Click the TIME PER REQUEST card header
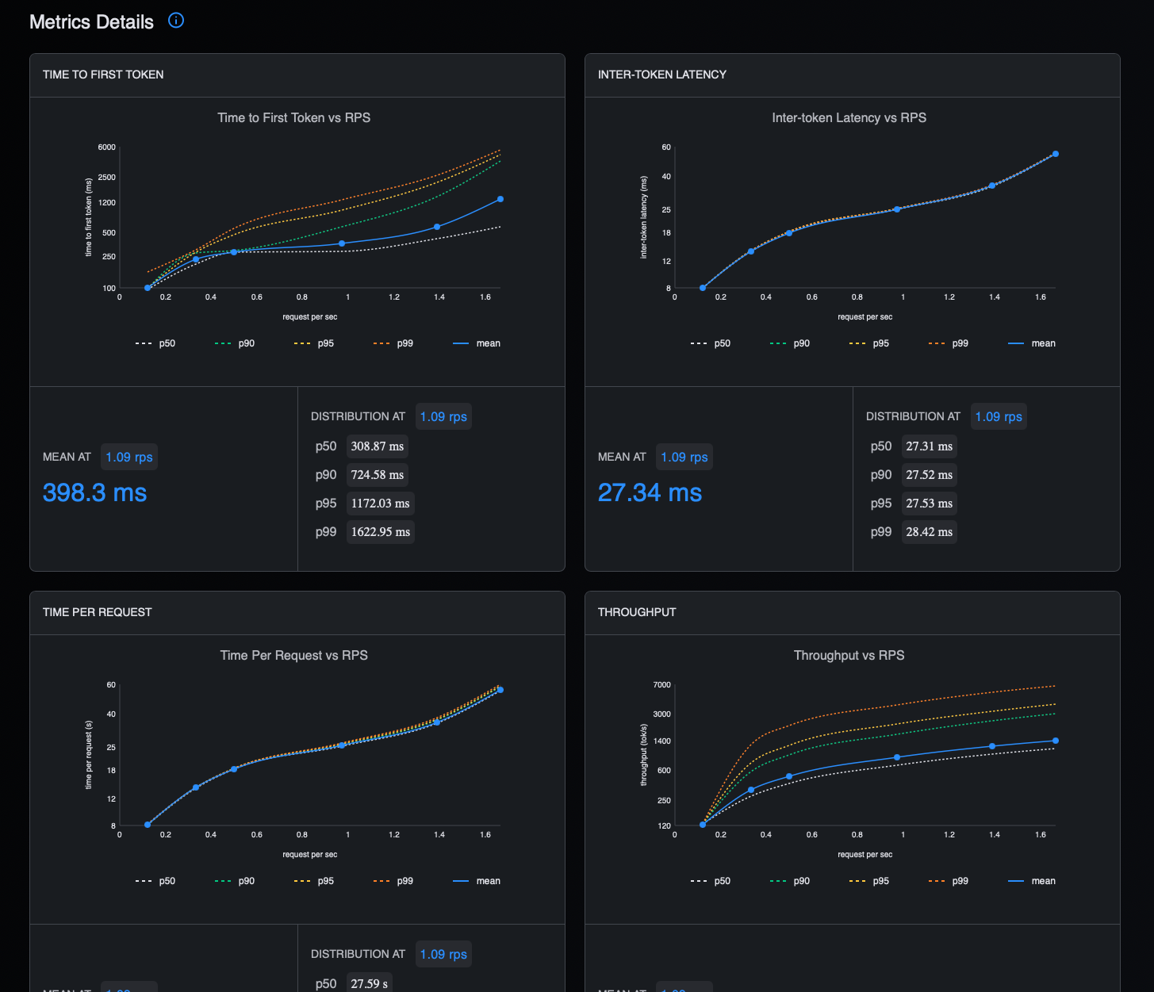 pos(297,613)
